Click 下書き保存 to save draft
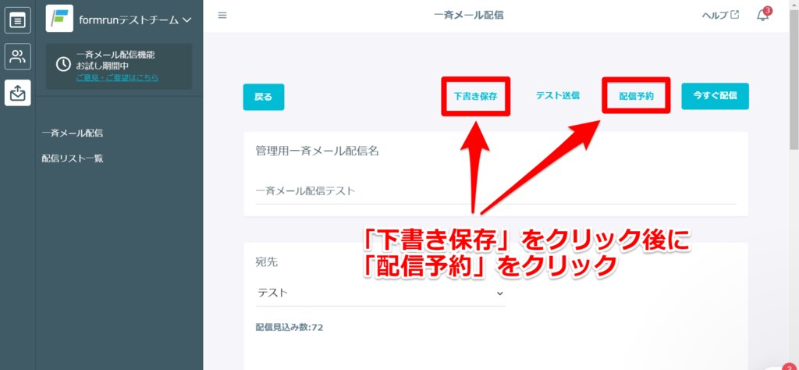Viewport: 799px width, 370px height. [475, 96]
